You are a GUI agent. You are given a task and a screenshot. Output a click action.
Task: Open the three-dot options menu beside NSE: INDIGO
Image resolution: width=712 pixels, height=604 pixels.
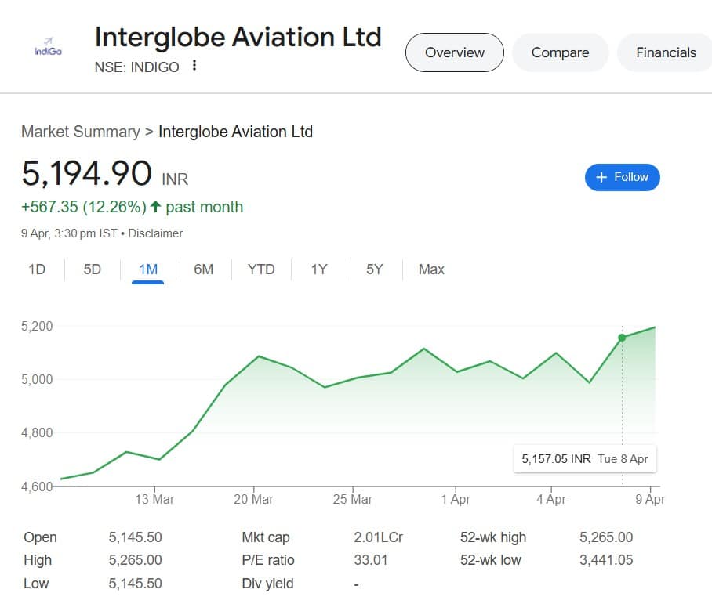click(194, 65)
